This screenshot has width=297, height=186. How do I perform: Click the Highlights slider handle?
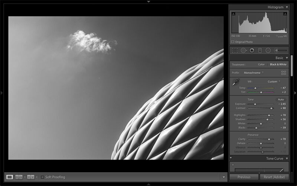pyautogui.click(x=269, y=115)
